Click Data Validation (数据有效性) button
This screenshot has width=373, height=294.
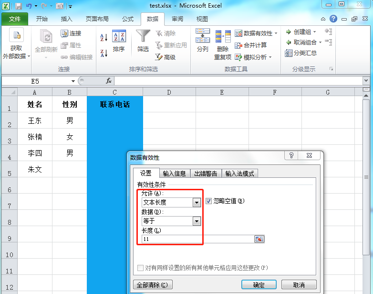pos(254,33)
